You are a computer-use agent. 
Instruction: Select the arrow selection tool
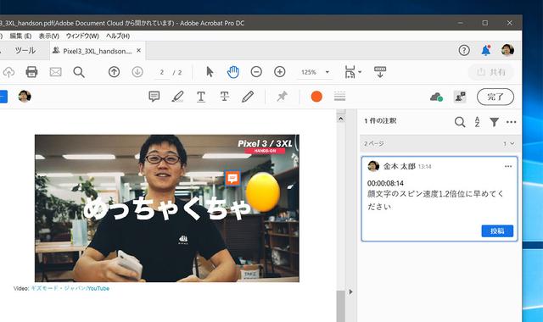tap(210, 72)
